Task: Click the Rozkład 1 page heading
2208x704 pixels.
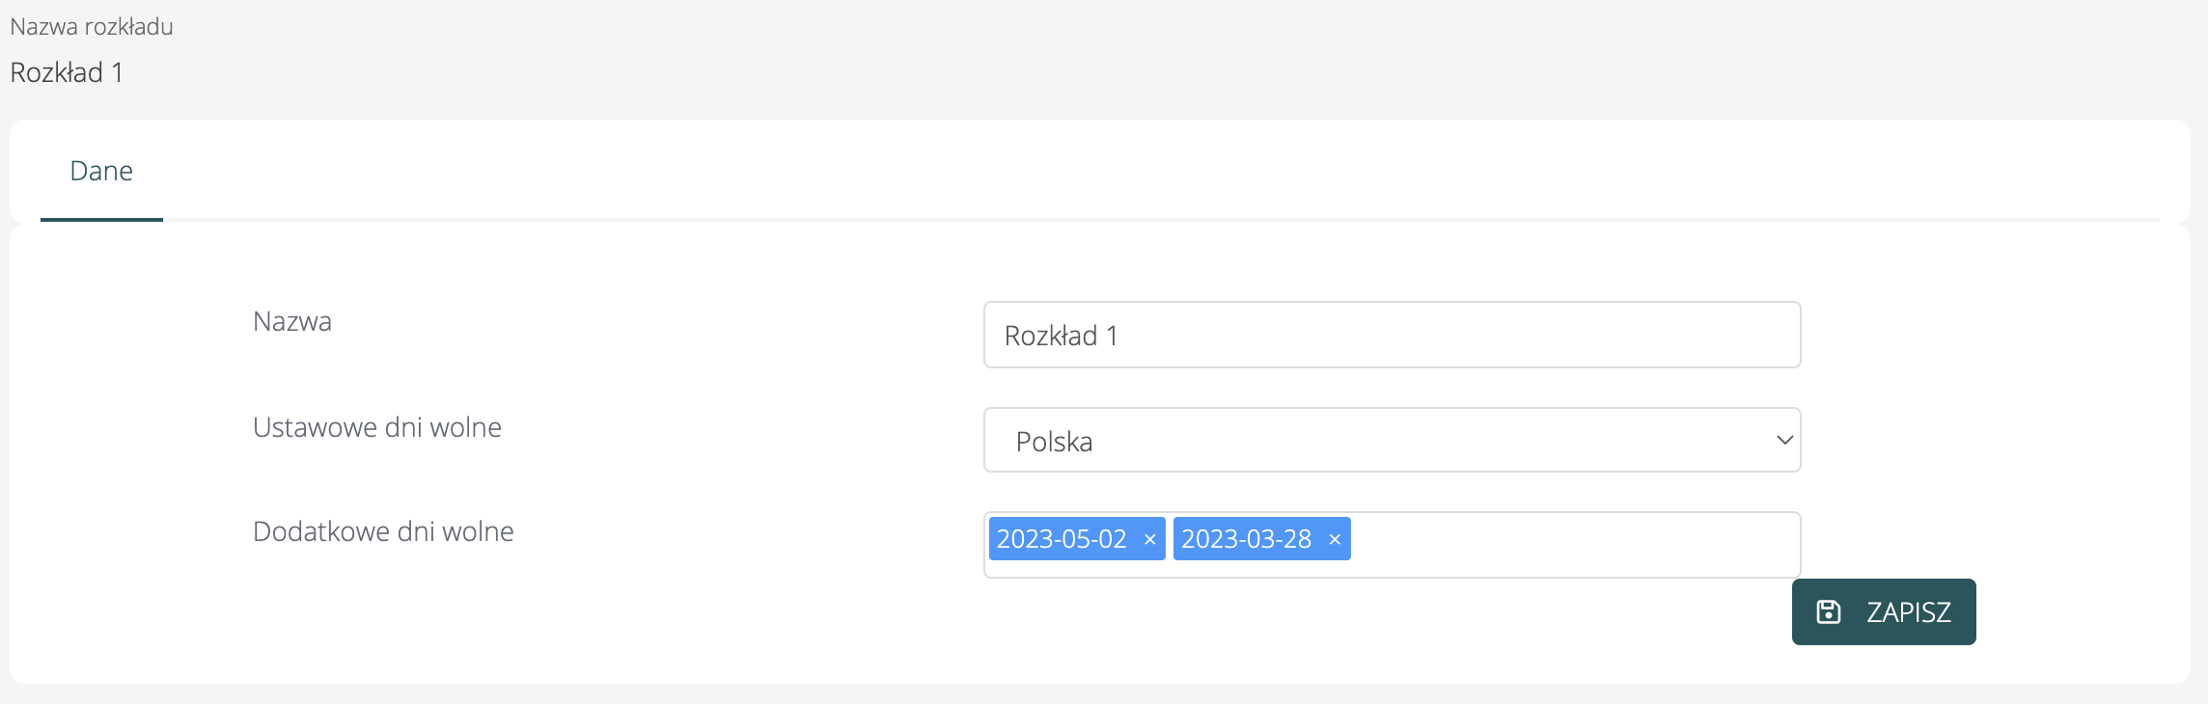Action: (x=67, y=72)
